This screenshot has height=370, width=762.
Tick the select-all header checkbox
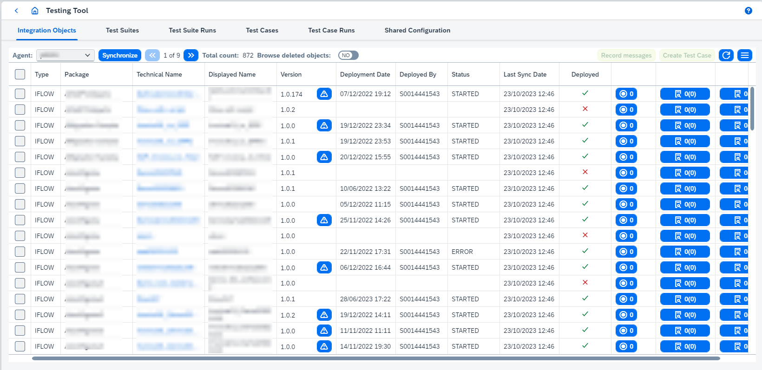click(20, 74)
